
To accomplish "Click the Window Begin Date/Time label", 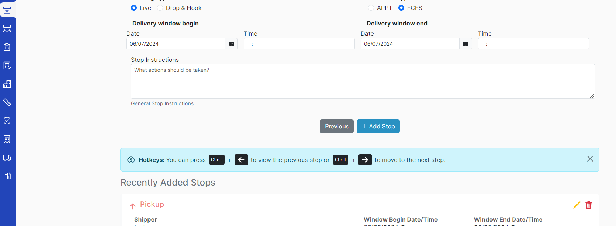I will (x=401, y=220).
